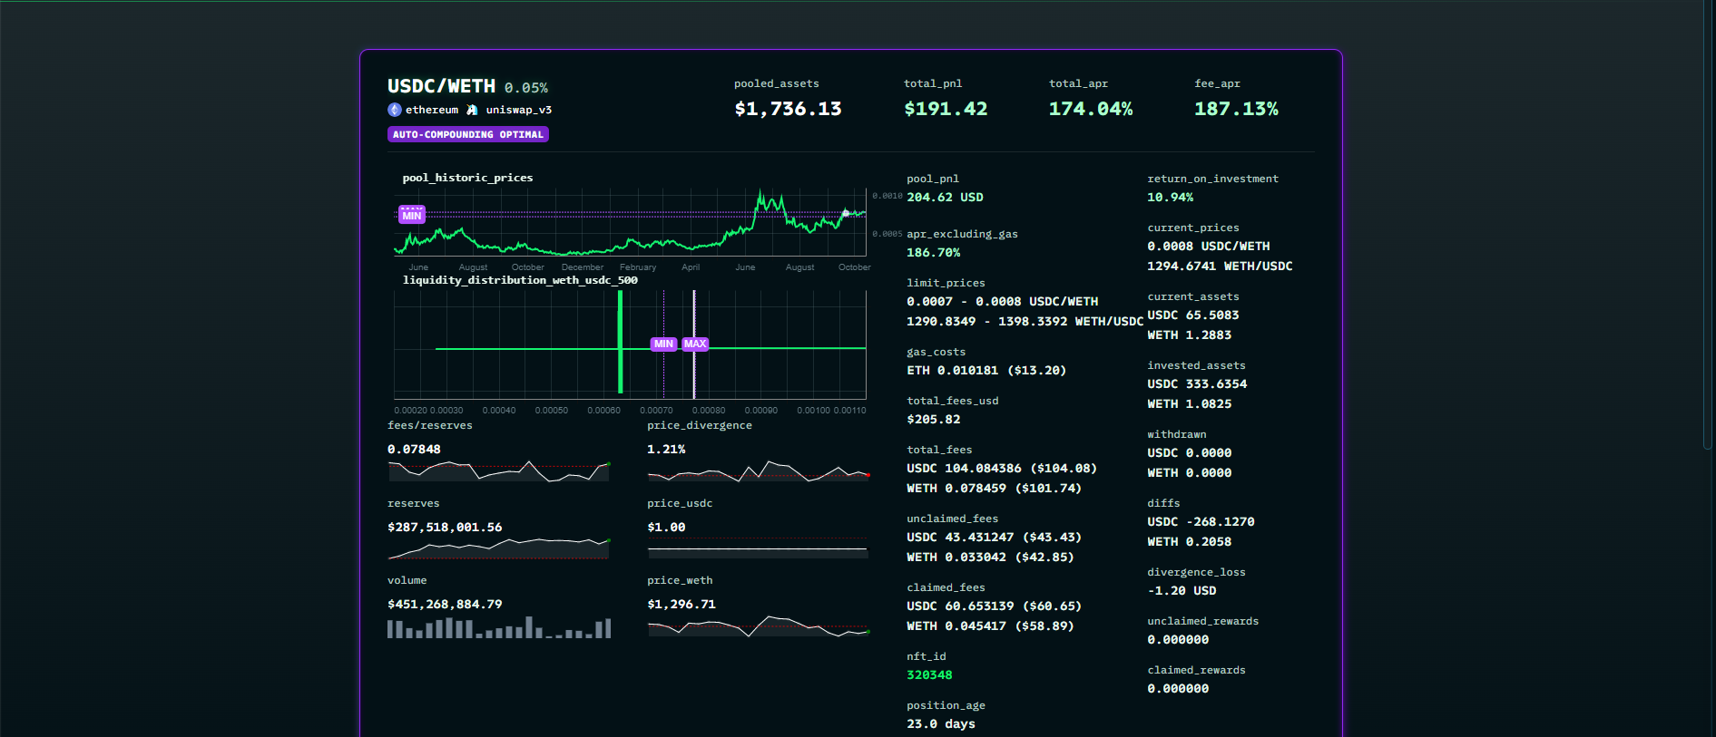Open the nft_id 320348 link
The height and width of the screenshot is (737, 1716).
pos(929,675)
